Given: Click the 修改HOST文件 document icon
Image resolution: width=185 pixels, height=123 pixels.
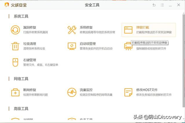Looking at the screenshot, I should tap(128, 92).
